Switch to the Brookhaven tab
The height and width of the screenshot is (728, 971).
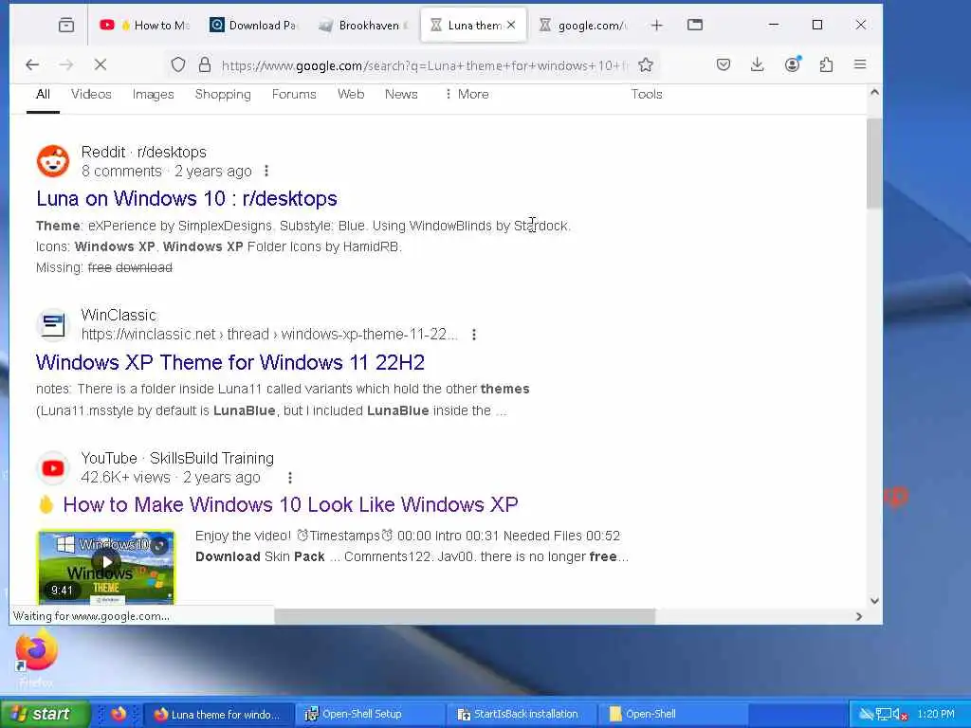[364, 26]
